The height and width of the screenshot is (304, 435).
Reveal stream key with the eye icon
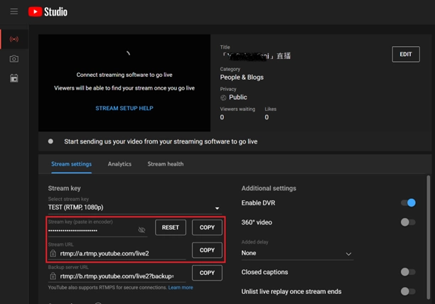click(x=141, y=229)
